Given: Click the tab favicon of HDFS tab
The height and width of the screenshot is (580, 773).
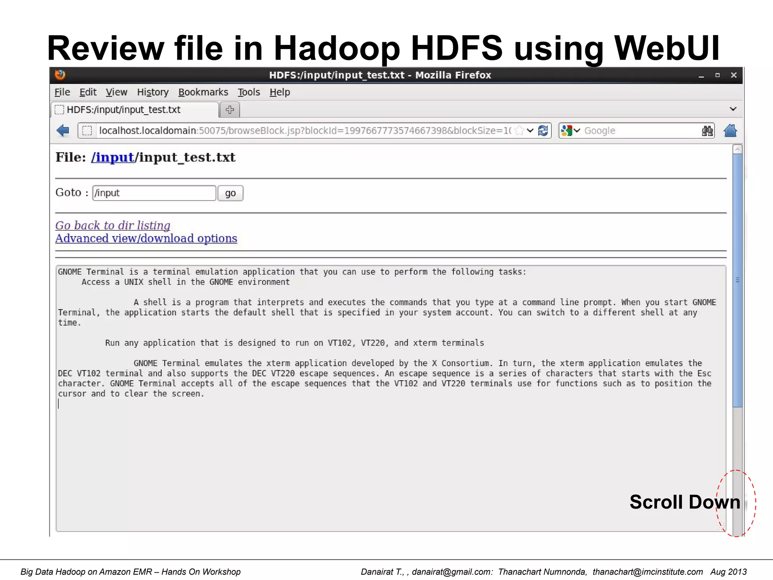Looking at the screenshot, I should pos(59,110).
